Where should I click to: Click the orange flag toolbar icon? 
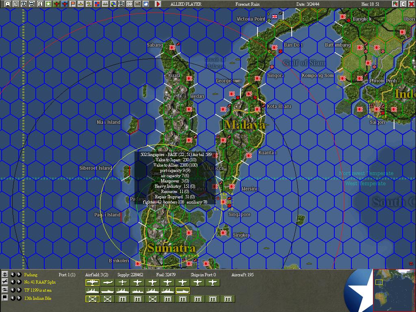pyautogui.click(x=73, y=4)
